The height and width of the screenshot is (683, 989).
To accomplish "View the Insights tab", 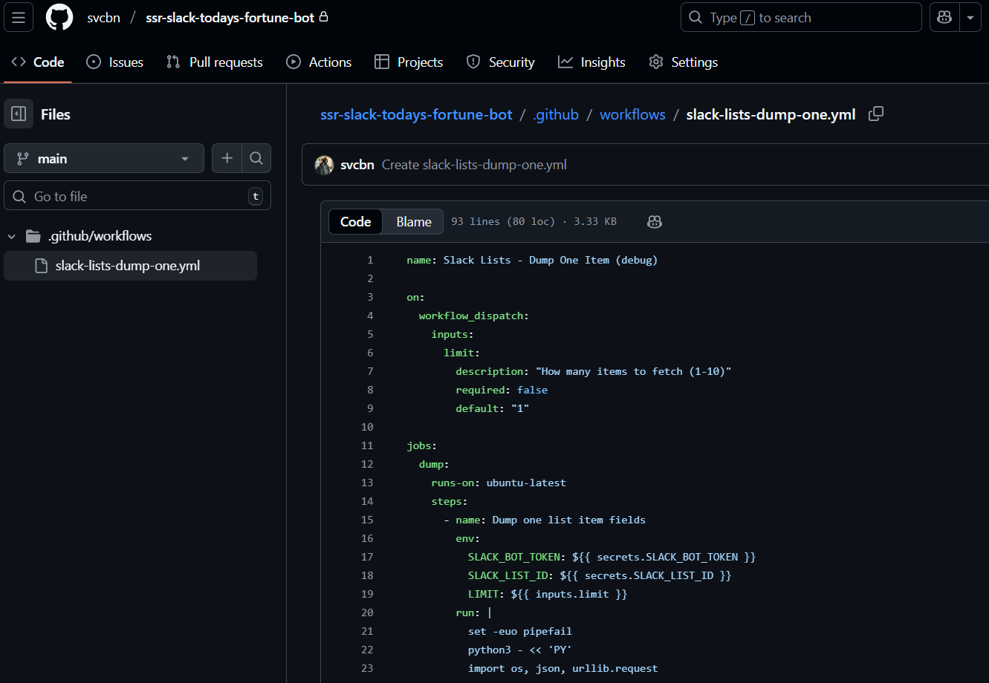I will [x=591, y=62].
